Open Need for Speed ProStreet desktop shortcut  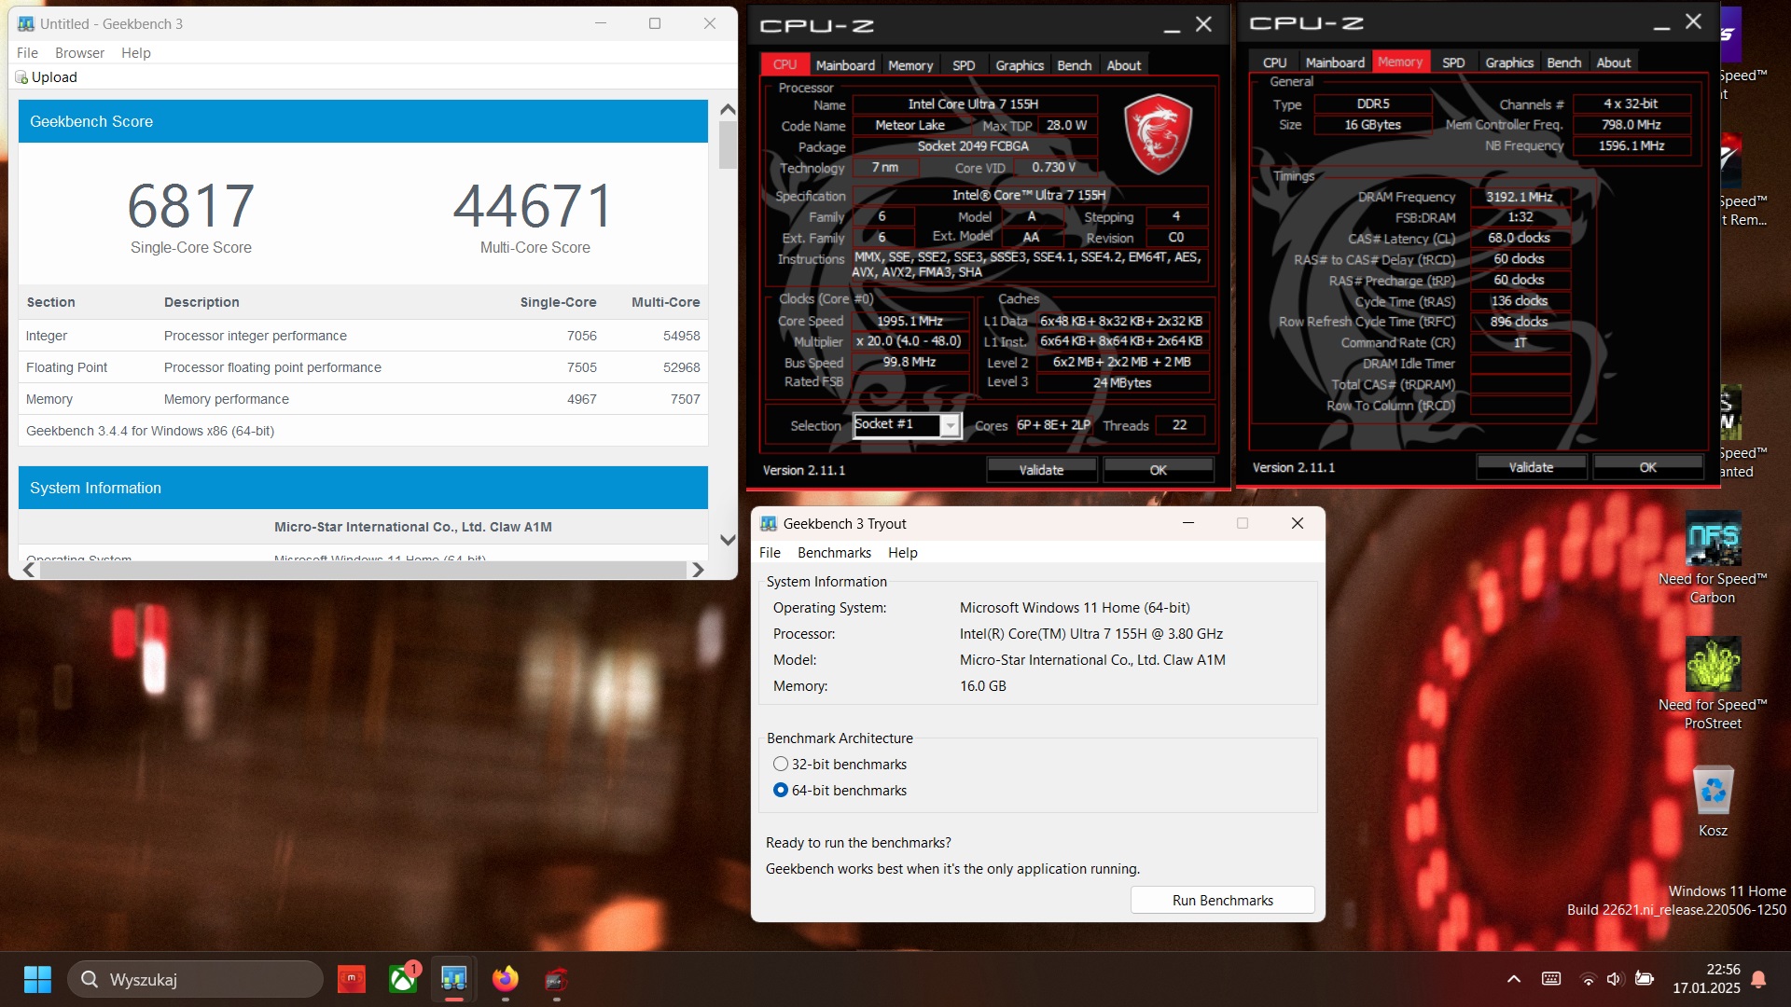(1713, 683)
